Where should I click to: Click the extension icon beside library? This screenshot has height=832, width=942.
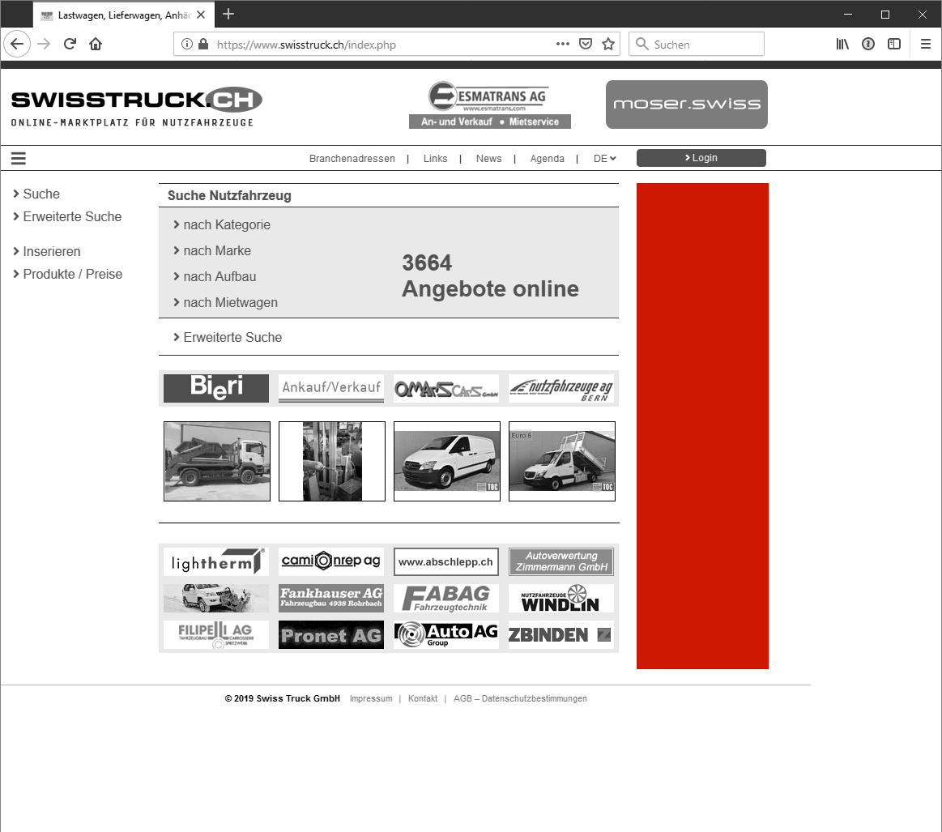coord(868,44)
